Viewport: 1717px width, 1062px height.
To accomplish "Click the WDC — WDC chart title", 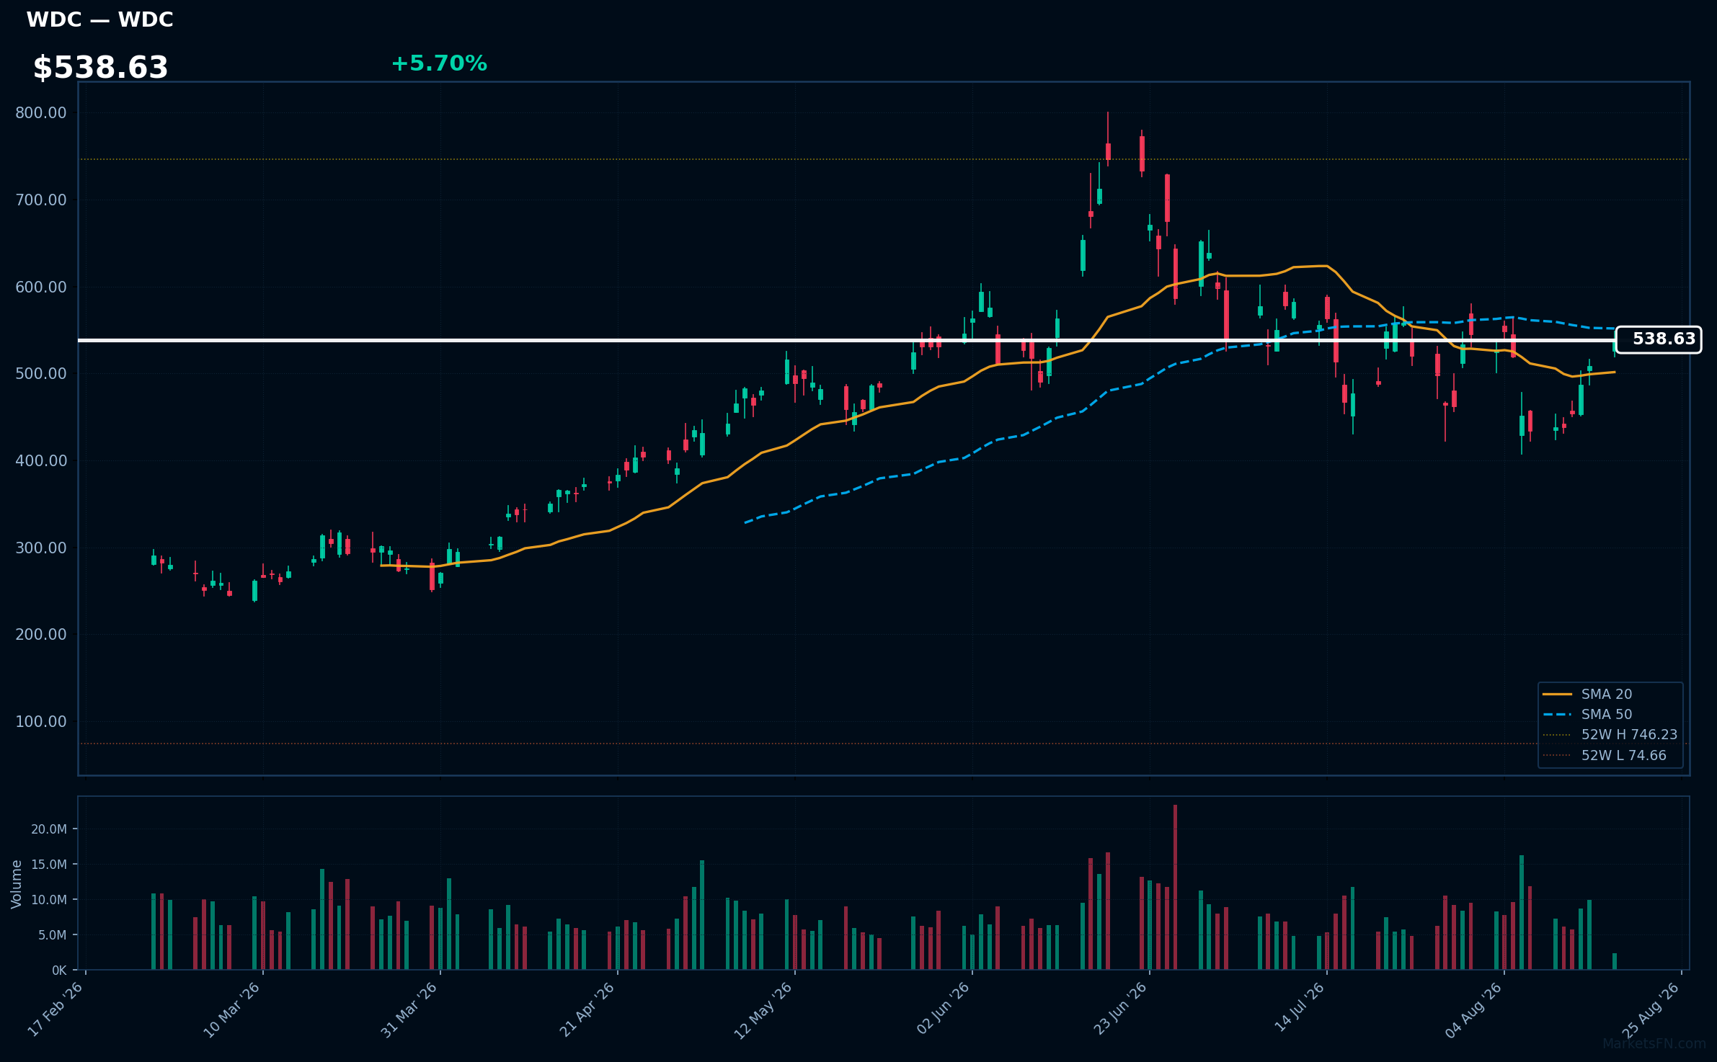I will tap(99, 20).
